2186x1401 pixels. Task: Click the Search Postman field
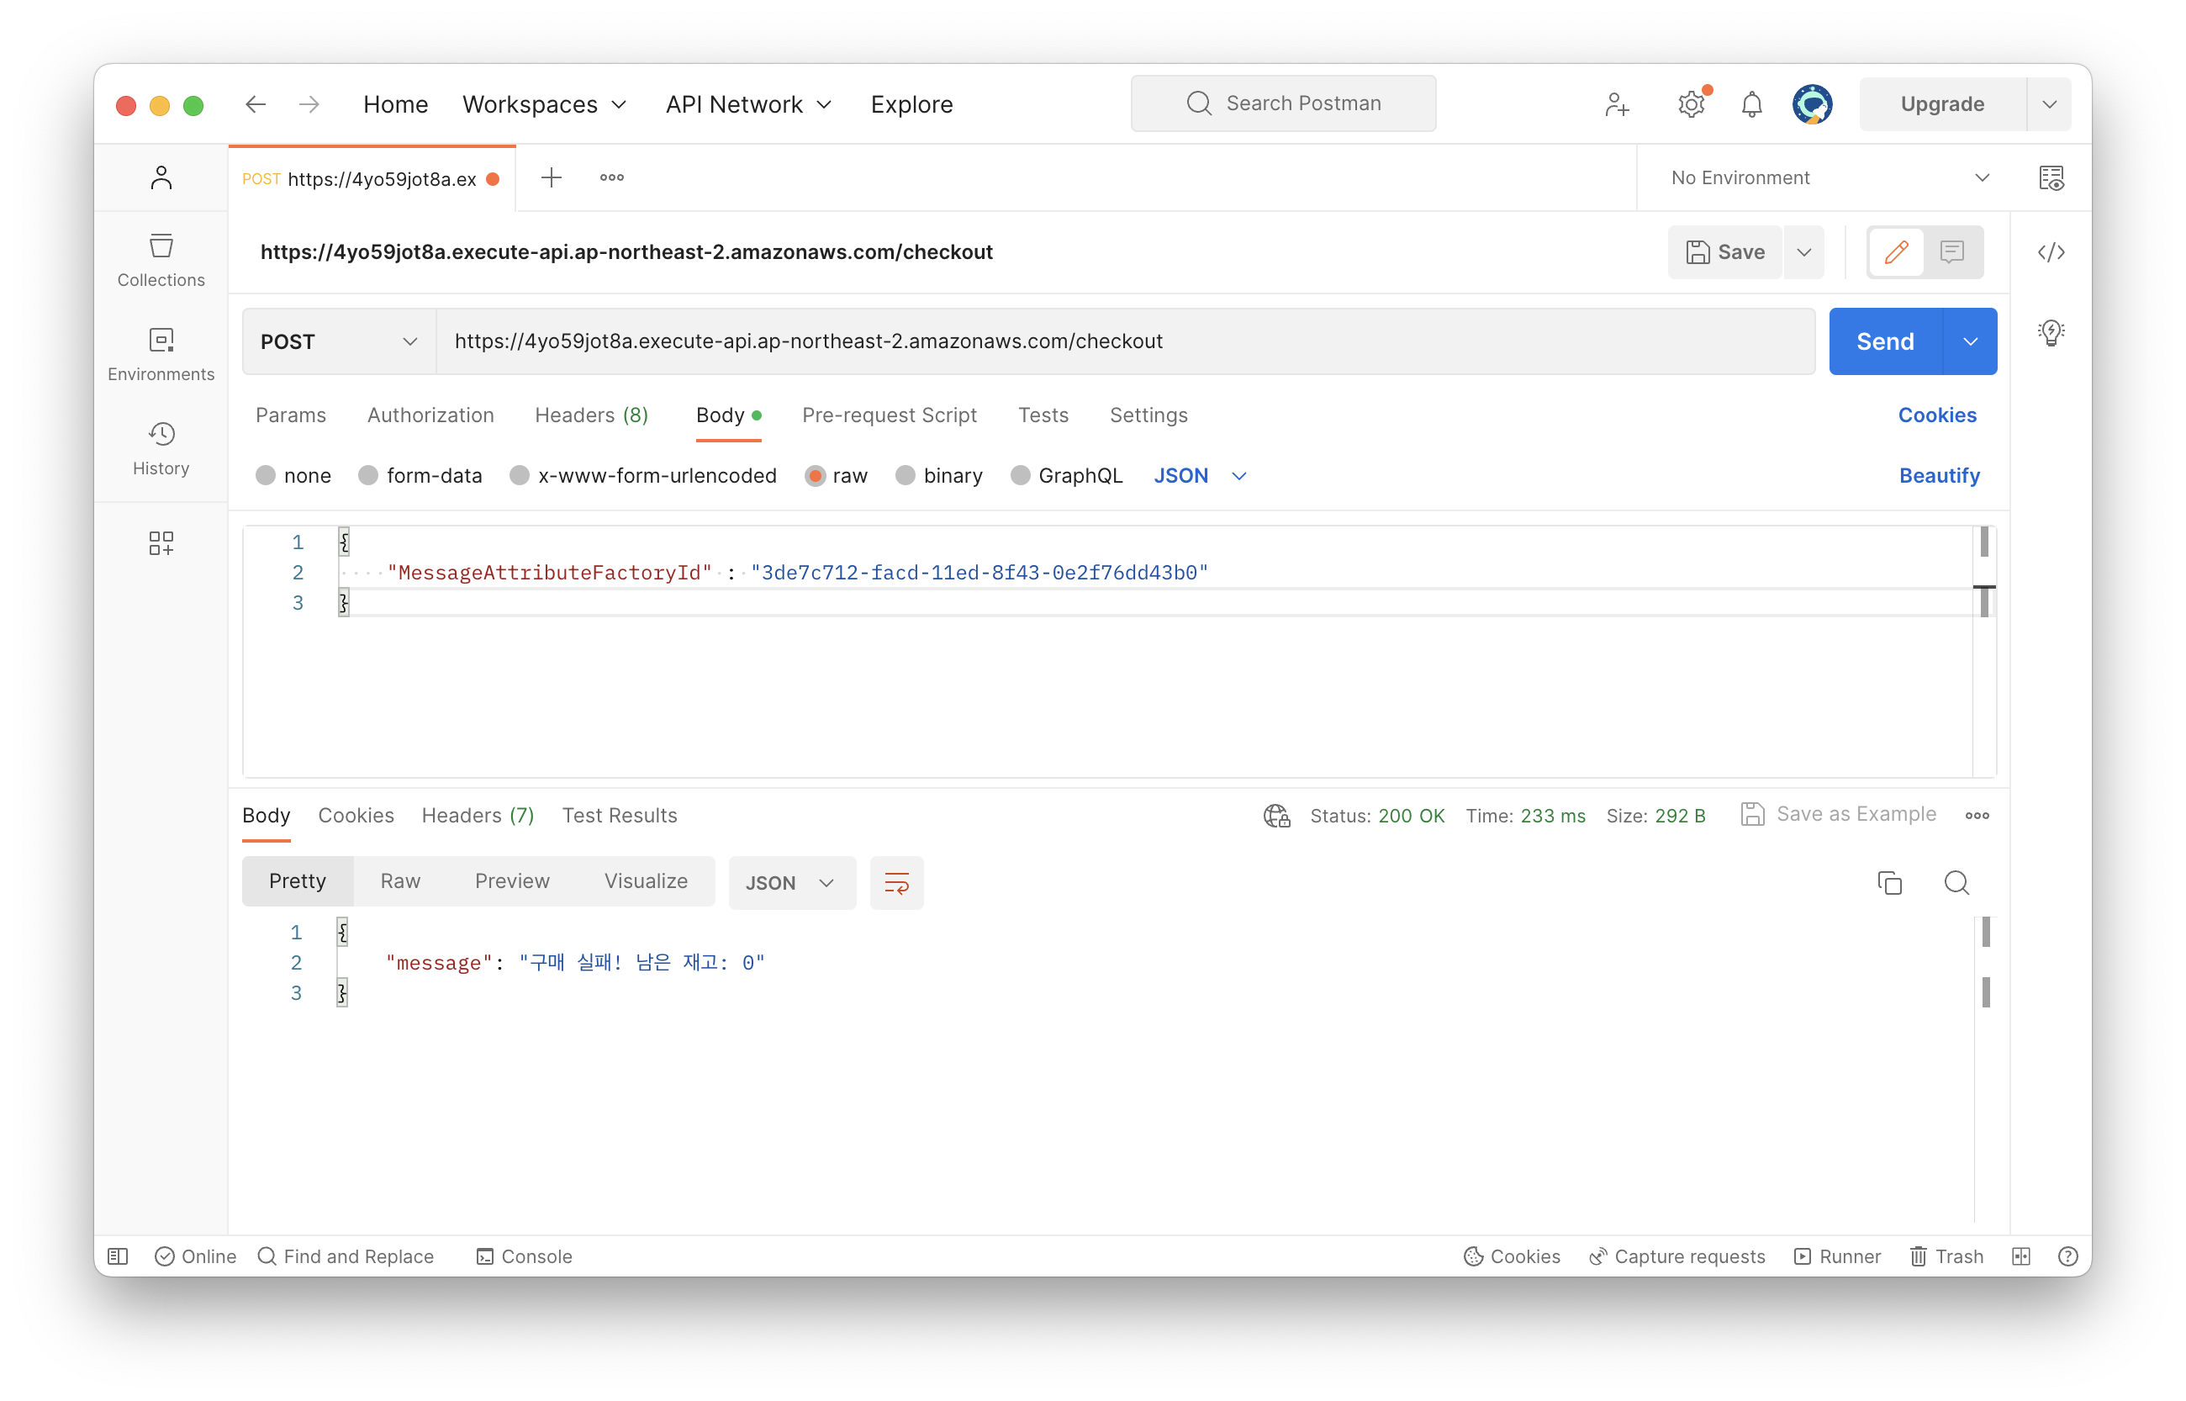(x=1283, y=103)
